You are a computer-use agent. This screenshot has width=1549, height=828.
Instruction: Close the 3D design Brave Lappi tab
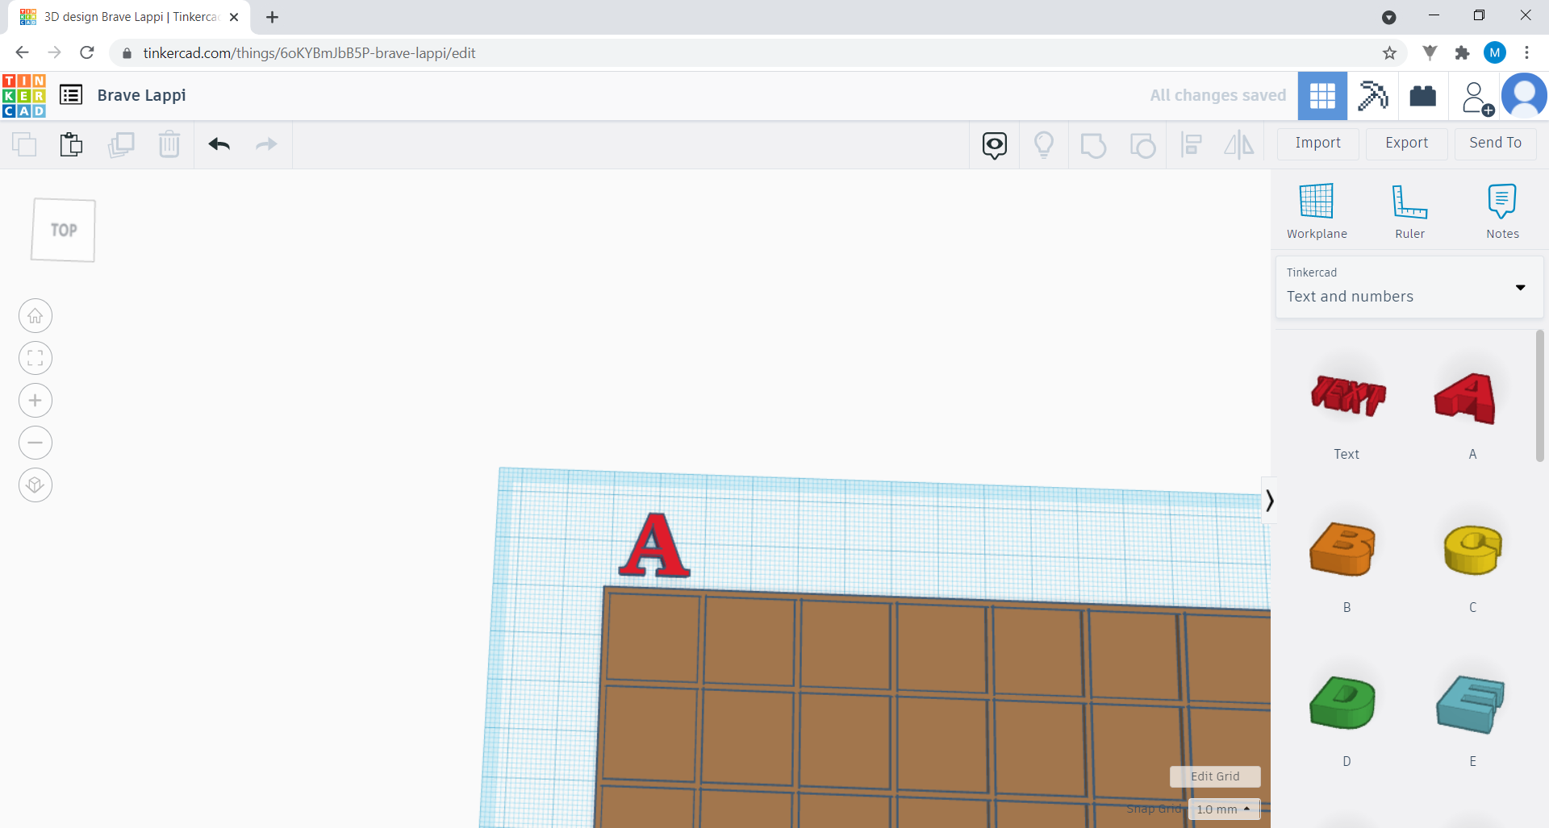coord(234,17)
